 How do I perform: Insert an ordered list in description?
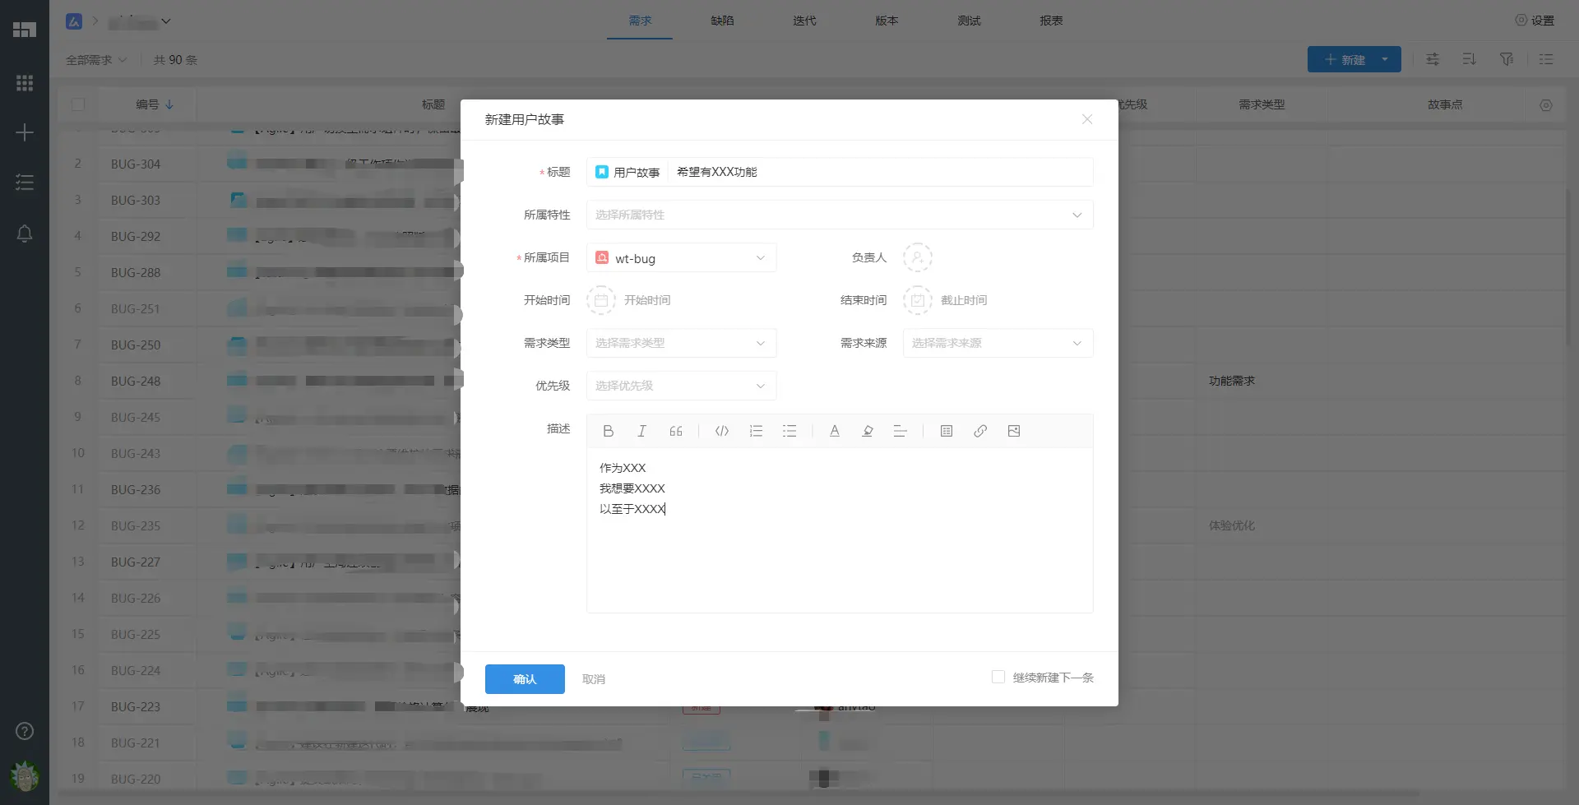756,431
